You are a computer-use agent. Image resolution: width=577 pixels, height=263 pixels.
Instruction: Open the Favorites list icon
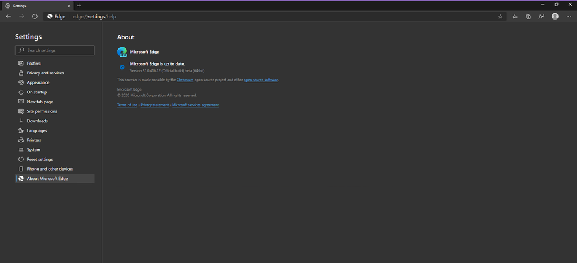click(515, 17)
